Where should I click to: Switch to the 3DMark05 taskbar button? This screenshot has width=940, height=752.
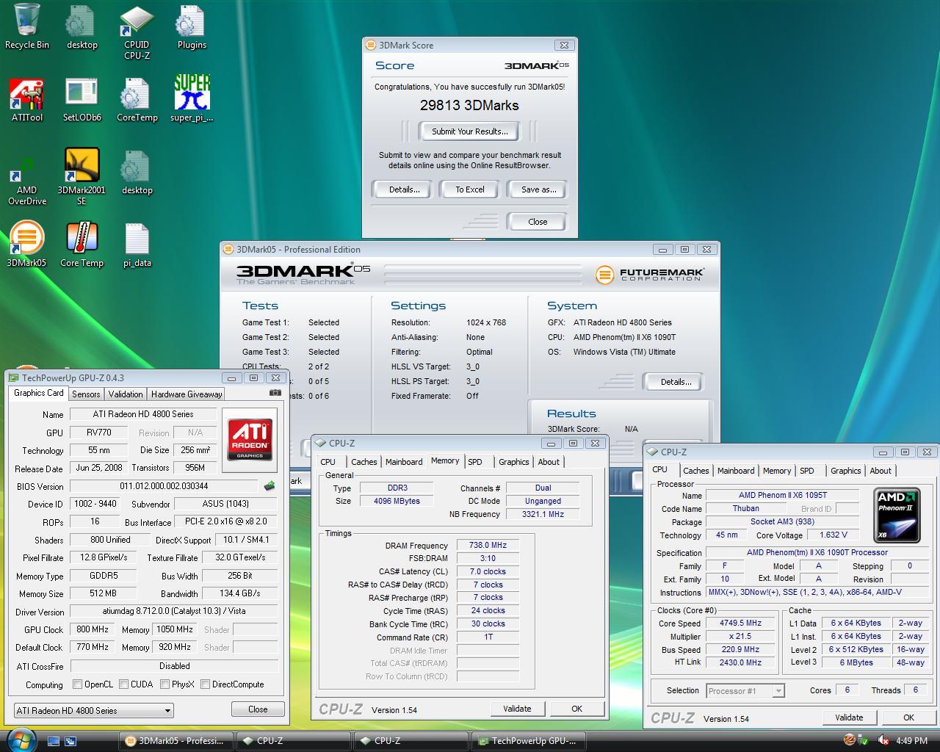pos(175,741)
